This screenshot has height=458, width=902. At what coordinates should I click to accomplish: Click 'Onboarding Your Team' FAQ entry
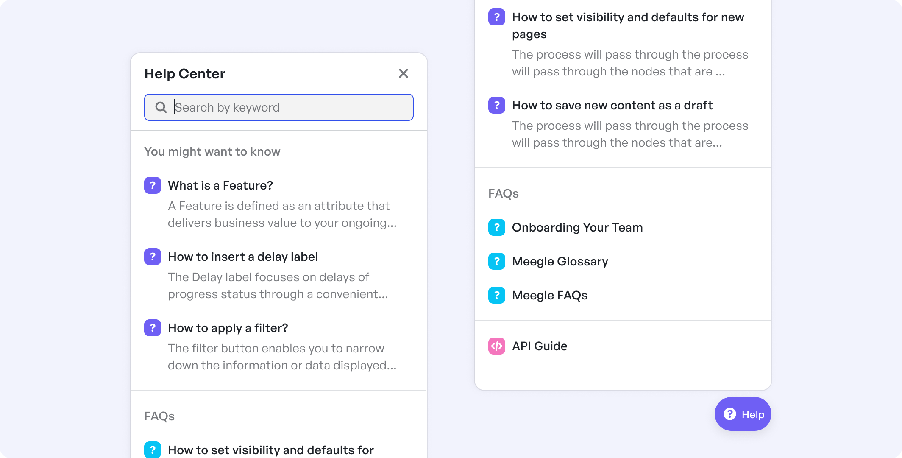pos(577,226)
